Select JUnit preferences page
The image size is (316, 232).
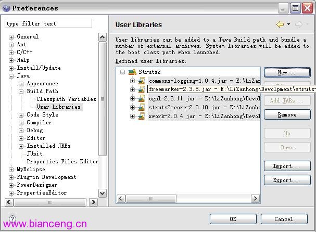35,153
